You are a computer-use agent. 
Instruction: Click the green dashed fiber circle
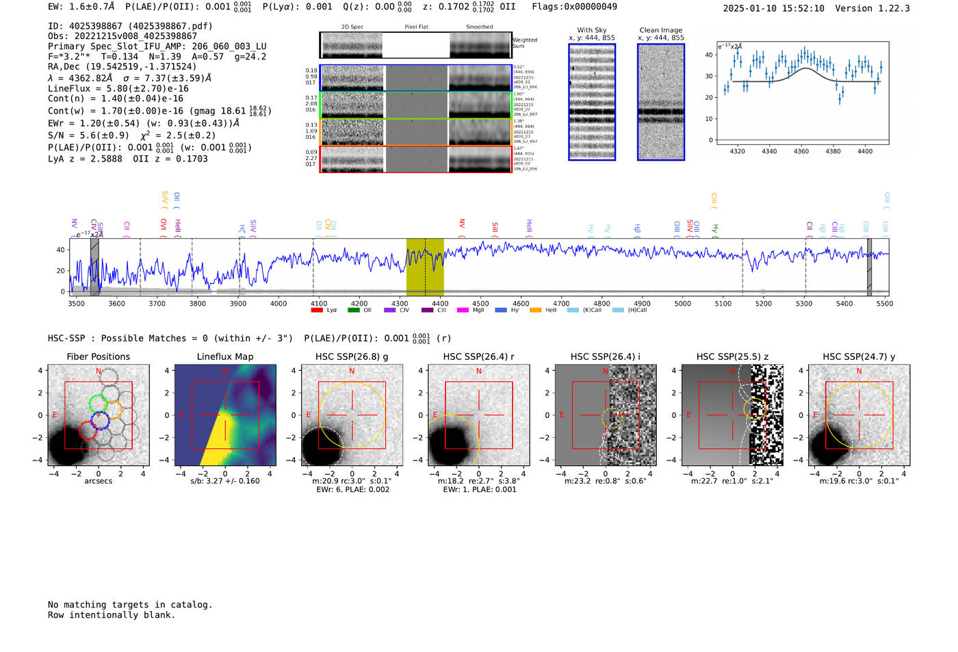[99, 404]
